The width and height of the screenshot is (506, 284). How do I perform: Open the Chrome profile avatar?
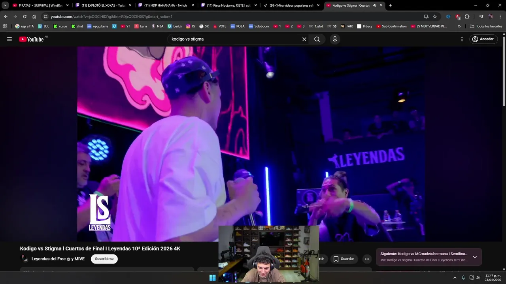click(x=491, y=17)
